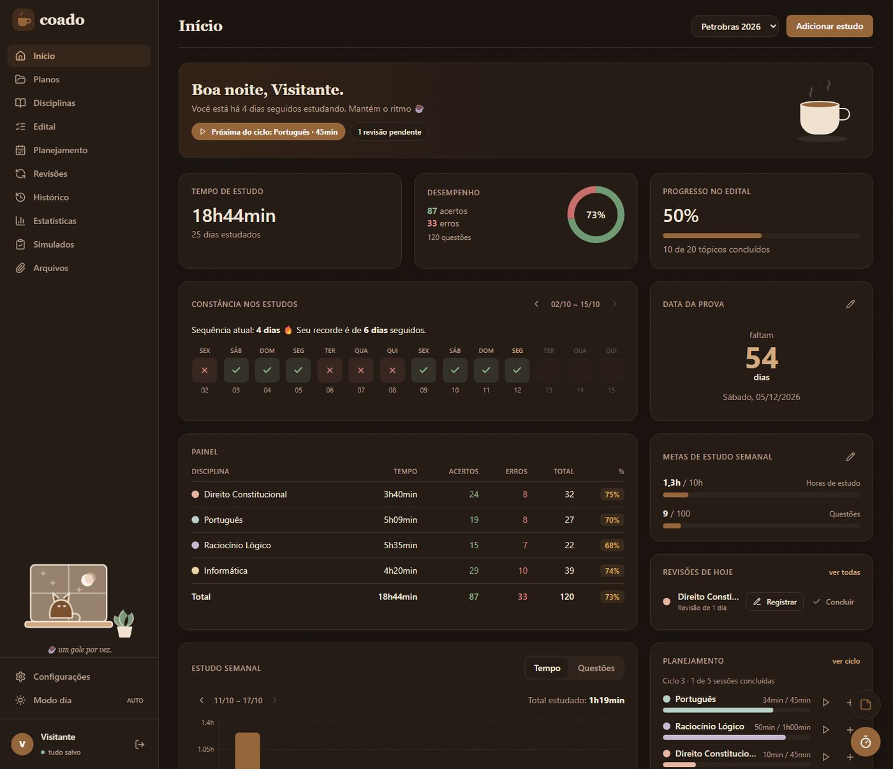
Task: Switch Estudo Semanal to Tempo view
Action: [x=547, y=668]
